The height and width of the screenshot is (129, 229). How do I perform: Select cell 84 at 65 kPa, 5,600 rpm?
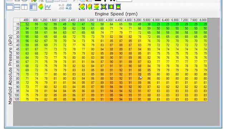click(147, 66)
